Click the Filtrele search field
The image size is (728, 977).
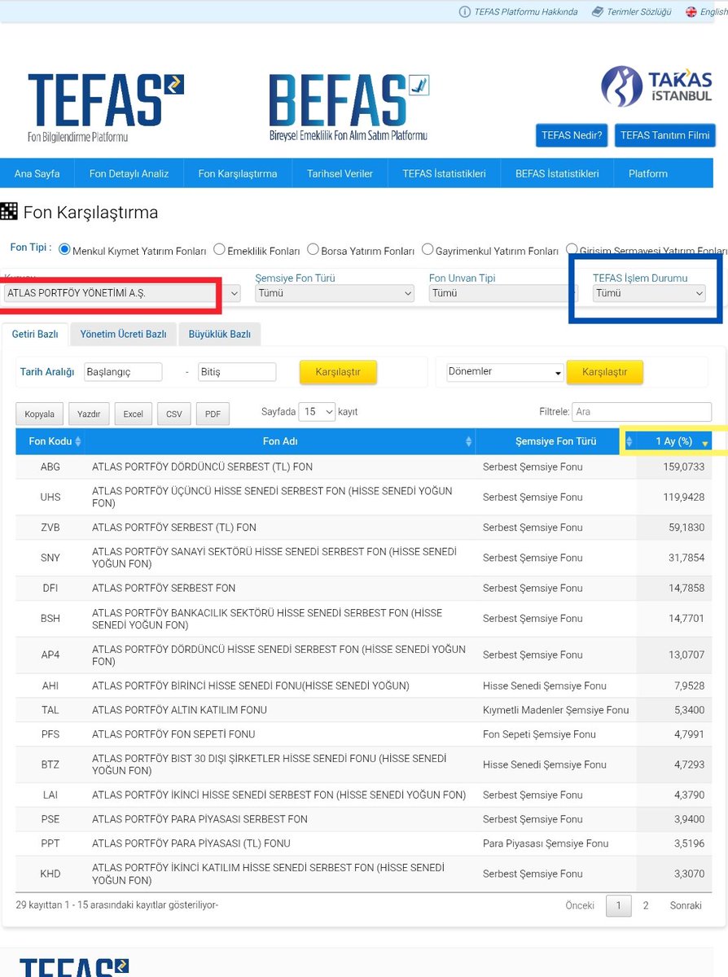pos(642,412)
